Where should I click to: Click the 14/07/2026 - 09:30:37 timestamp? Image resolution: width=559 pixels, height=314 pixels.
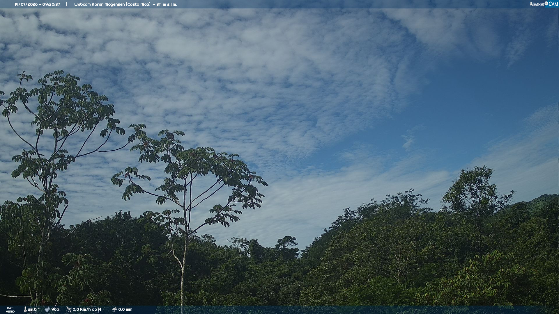click(x=37, y=4)
